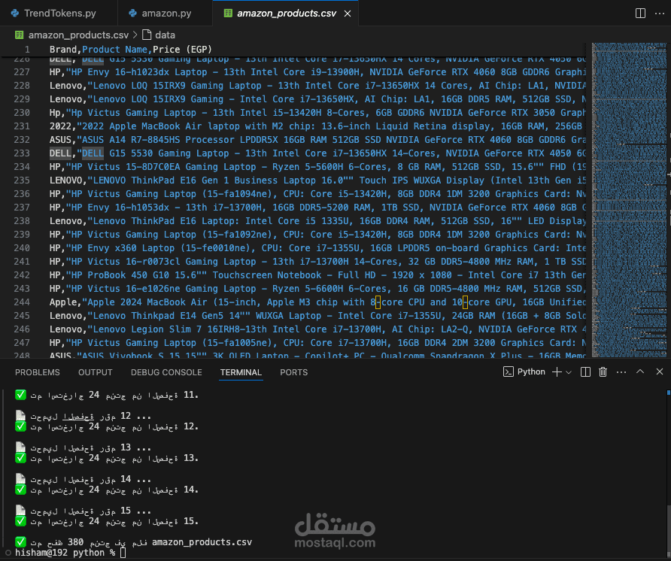Screen dimensions: 671x561
Task: Click the data breadcrumb item
Action: pos(165,35)
